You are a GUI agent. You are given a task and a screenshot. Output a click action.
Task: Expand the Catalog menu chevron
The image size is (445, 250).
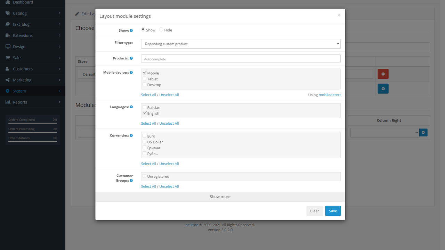point(59,13)
